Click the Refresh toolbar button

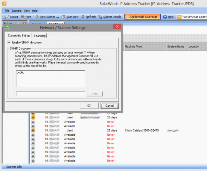point(88,17)
